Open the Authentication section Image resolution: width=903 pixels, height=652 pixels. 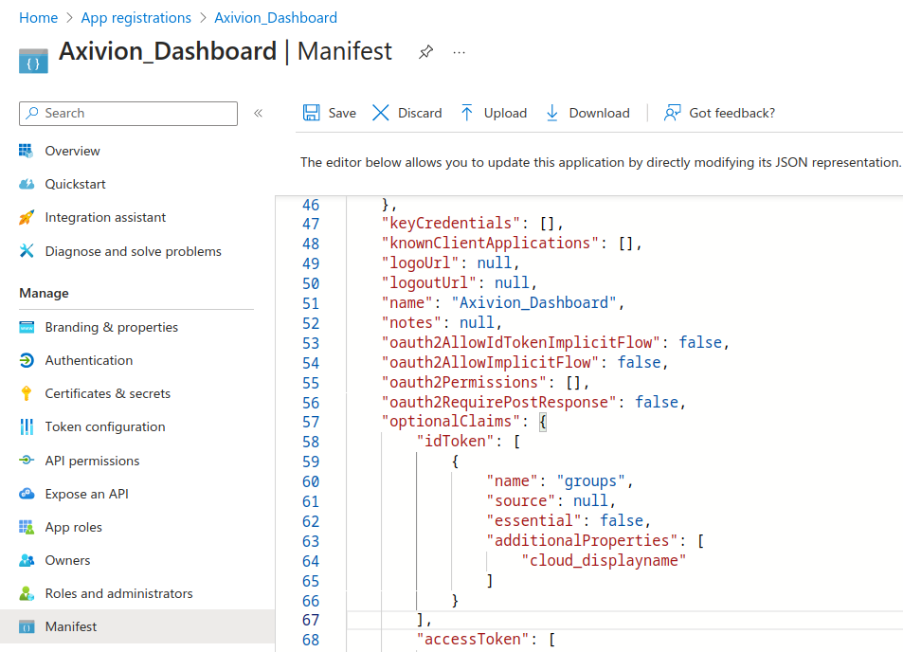[89, 360]
